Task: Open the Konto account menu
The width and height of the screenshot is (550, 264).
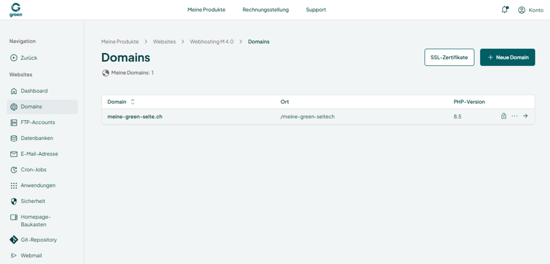Action: pyautogui.click(x=531, y=10)
